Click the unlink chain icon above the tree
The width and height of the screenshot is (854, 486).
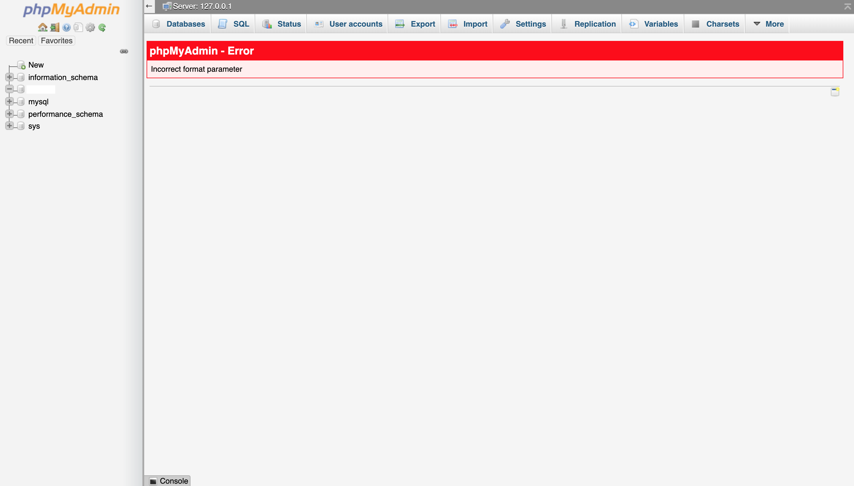click(x=124, y=51)
